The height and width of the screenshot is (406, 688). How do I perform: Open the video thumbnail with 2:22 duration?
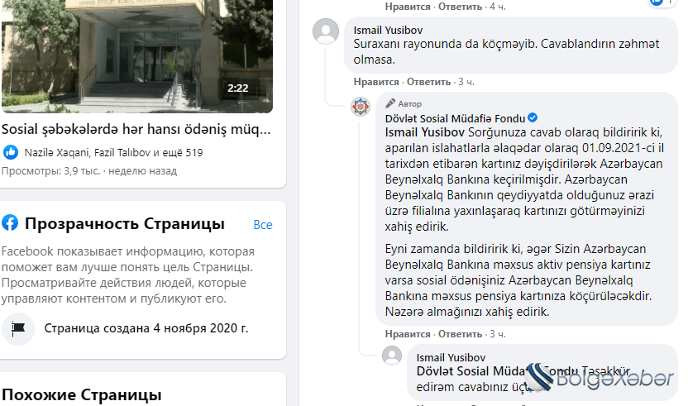pyautogui.click(x=137, y=56)
